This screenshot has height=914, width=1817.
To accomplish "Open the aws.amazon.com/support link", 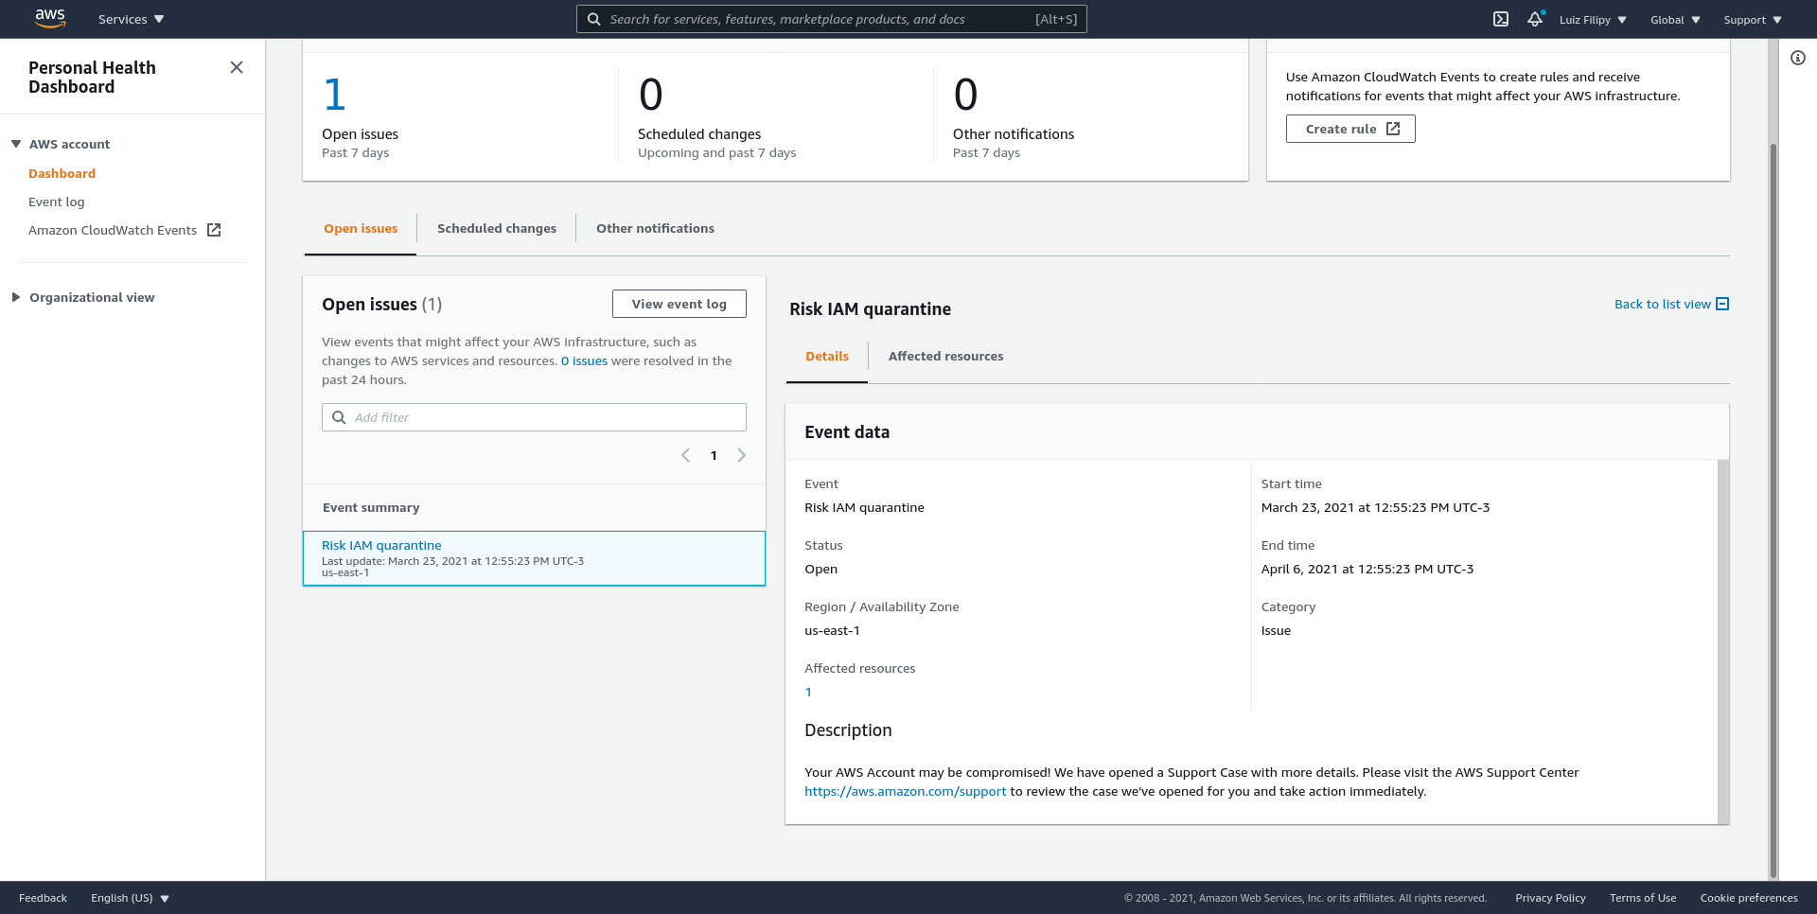I will pos(905,791).
